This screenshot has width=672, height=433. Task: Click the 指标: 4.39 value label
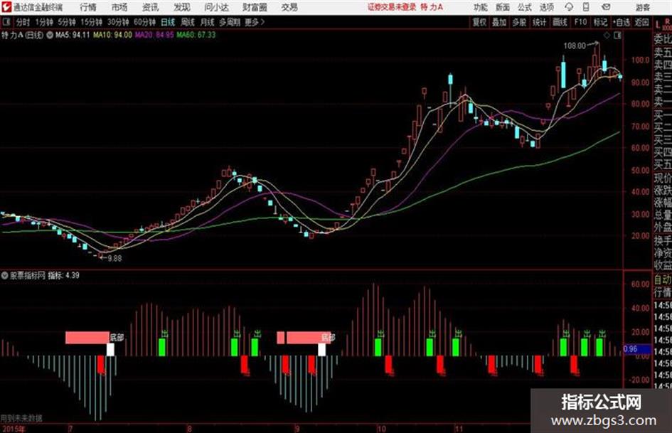pos(63,275)
